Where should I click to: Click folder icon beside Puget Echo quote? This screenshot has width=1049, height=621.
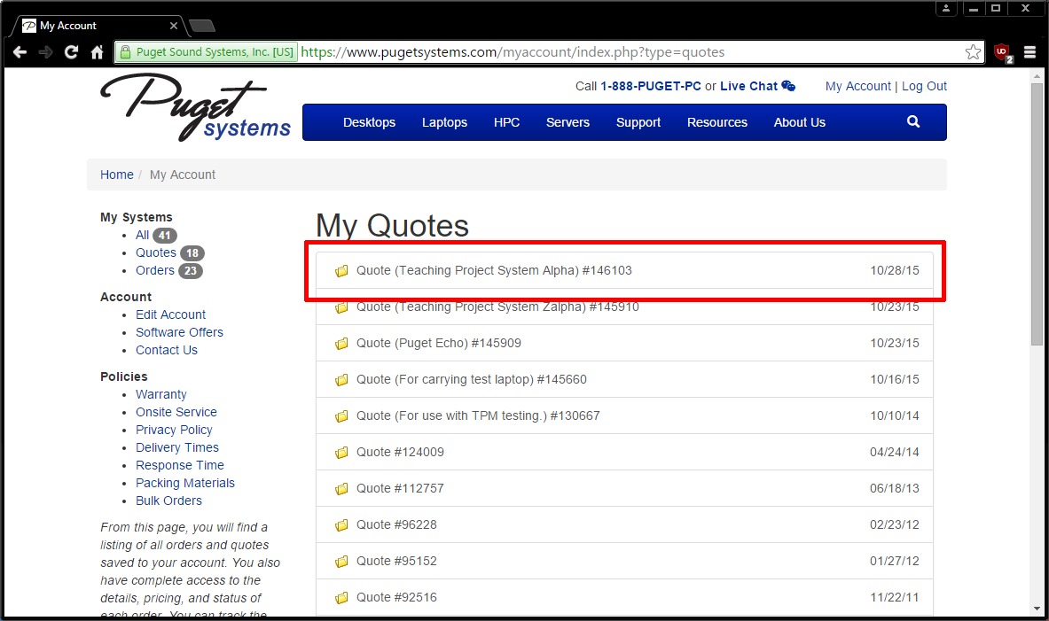(341, 344)
